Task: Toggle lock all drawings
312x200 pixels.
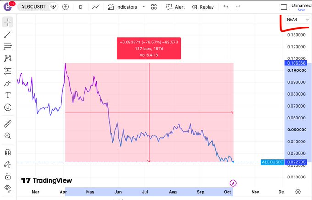Action: (7, 176)
